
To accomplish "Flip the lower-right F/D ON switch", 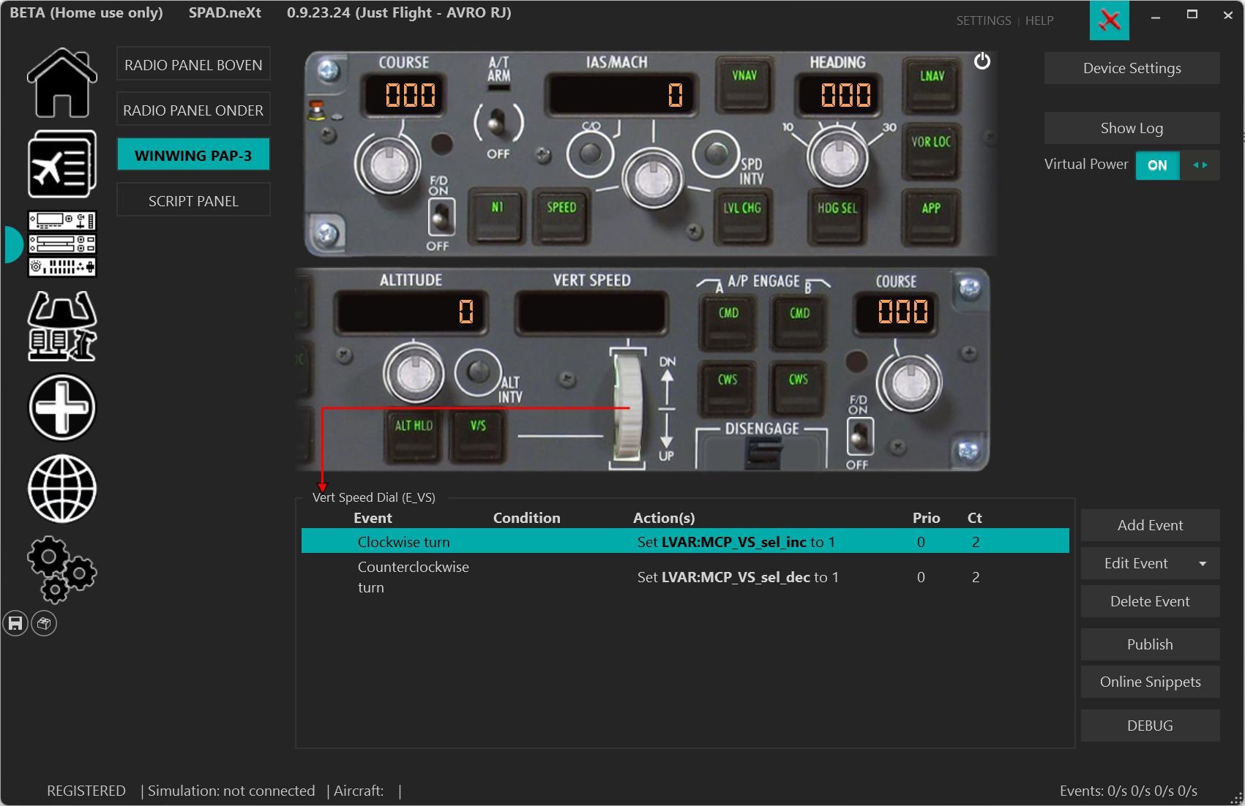I will [x=860, y=437].
